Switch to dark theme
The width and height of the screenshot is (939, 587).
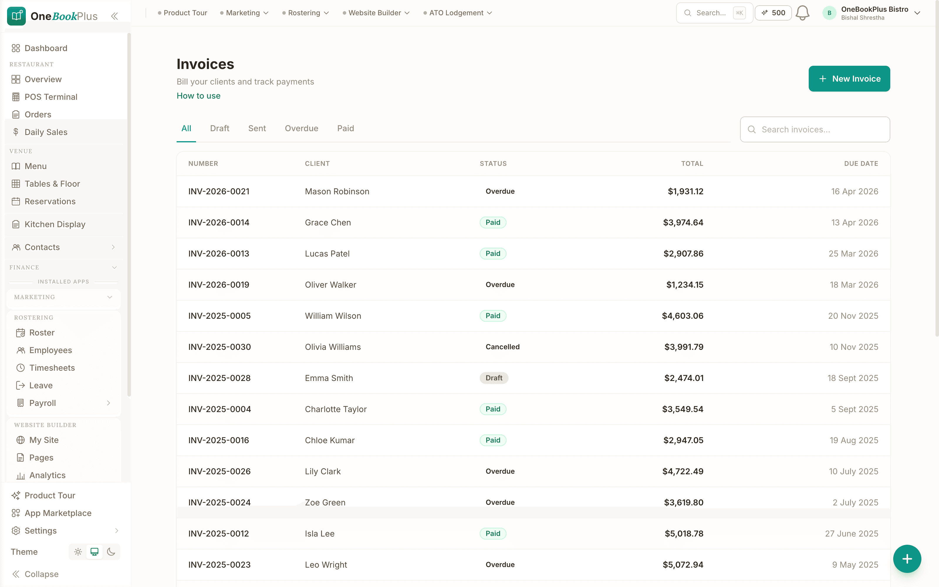coord(111,552)
